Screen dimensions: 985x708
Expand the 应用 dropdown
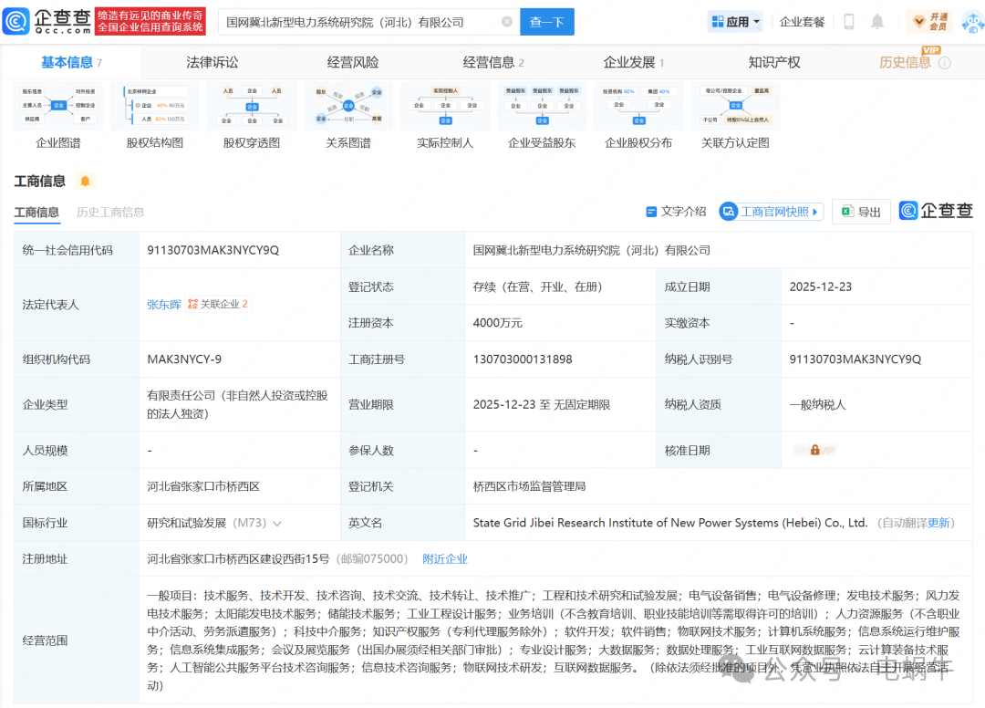(735, 21)
